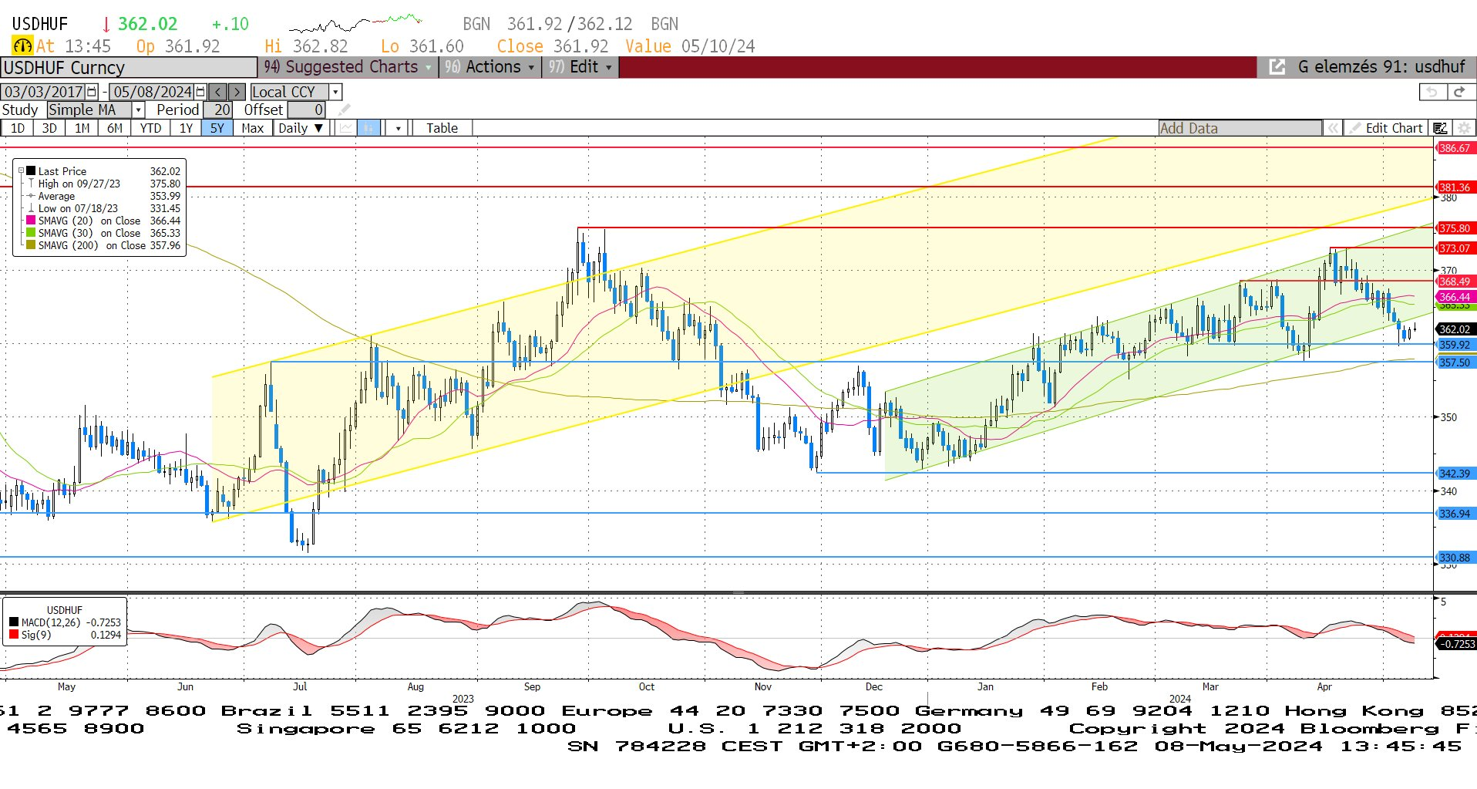Click the 336.94 blue support label
1477x789 pixels.
click(1455, 514)
